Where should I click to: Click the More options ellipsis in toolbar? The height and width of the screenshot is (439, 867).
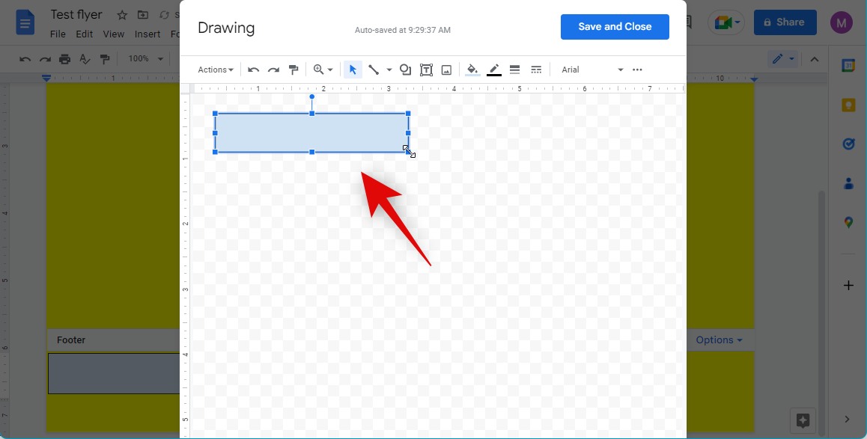(637, 70)
